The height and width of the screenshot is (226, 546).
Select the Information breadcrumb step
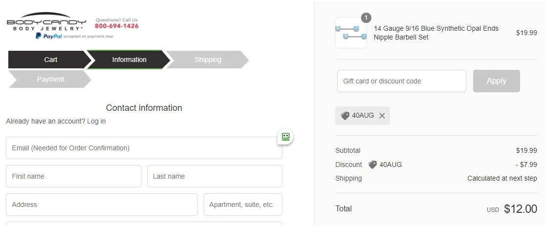coord(129,60)
